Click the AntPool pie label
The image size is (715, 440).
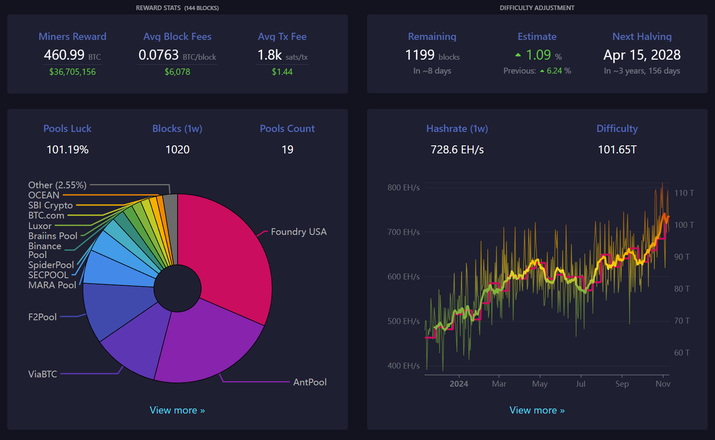310,382
